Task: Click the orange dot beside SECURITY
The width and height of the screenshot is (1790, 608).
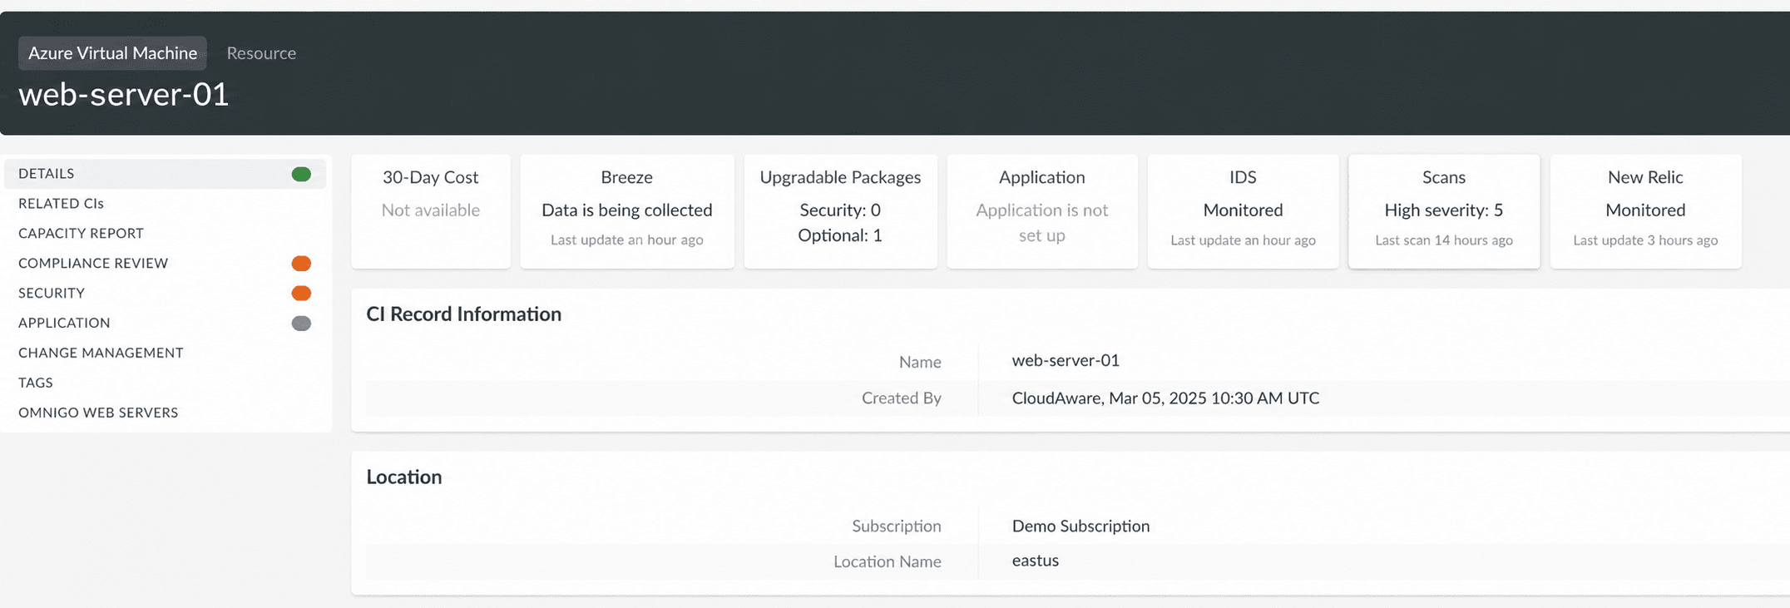Action: point(301,294)
